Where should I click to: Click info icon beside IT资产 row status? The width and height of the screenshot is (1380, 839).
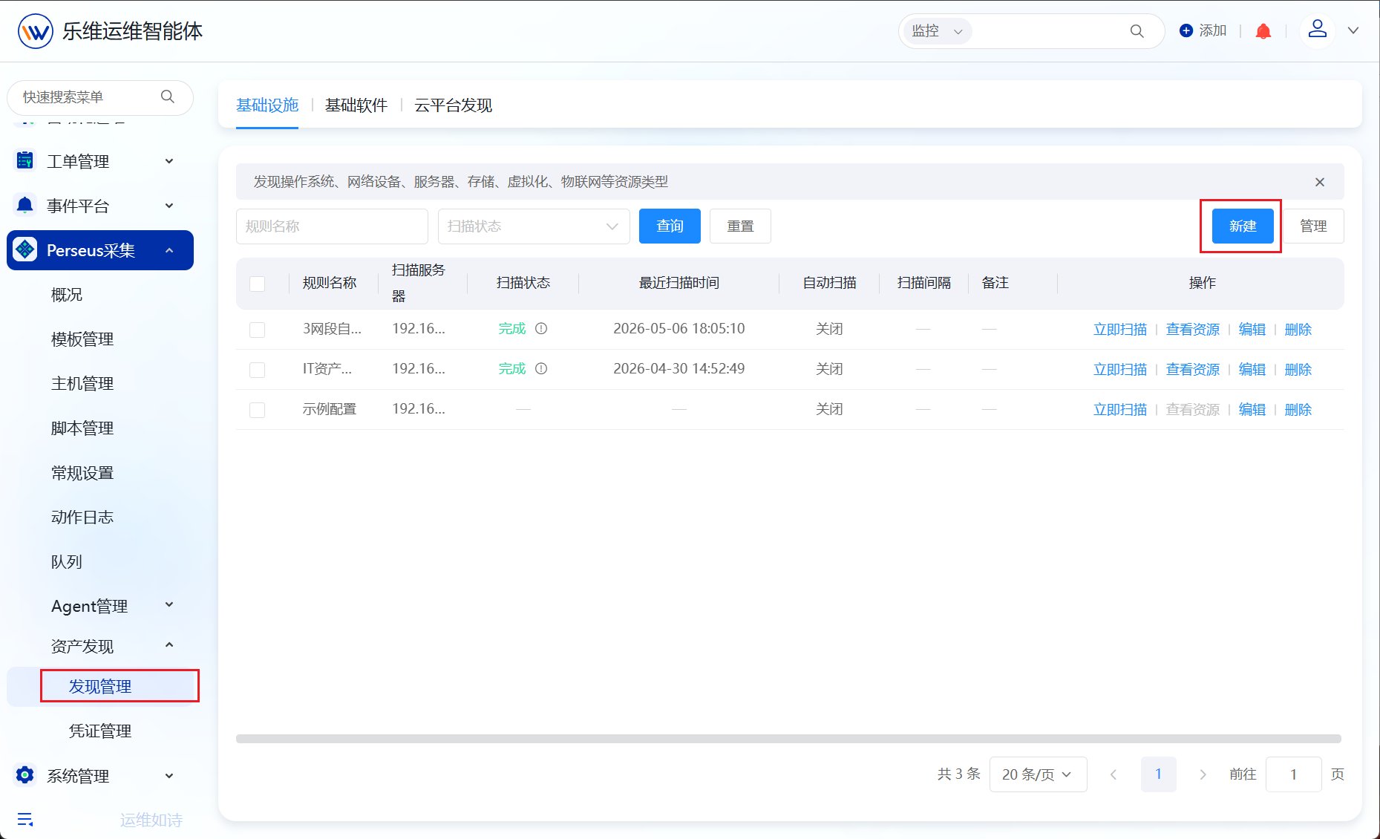pyautogui.click(x=541, y=368)
